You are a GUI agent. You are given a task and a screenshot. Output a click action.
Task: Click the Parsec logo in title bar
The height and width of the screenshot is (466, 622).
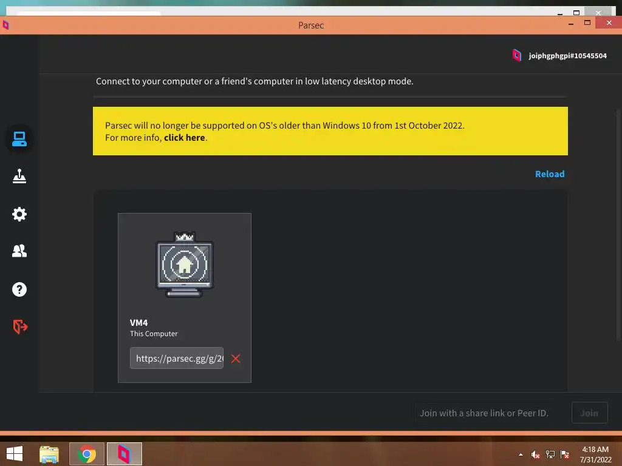coord(5,25)
